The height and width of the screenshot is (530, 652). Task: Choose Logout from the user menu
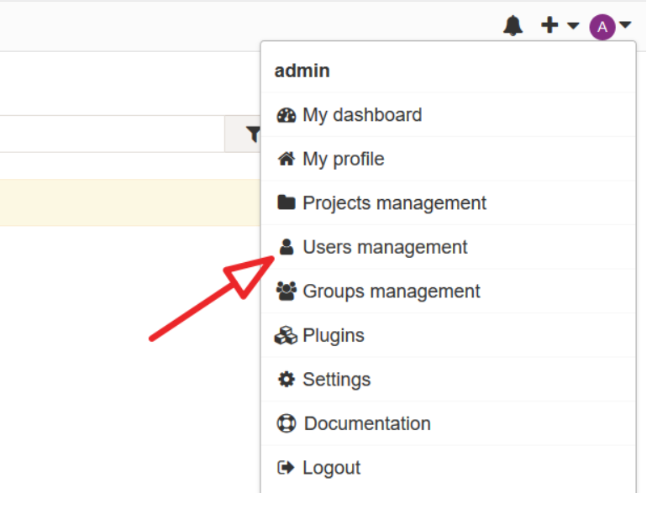coord(331,468)
